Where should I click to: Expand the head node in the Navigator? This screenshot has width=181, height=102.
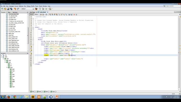point(5,60)
